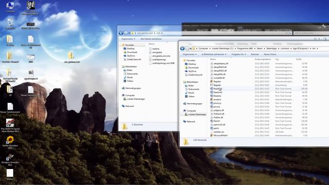Click the Forward arrow in the AoE.de window

(x=125, y=33)
